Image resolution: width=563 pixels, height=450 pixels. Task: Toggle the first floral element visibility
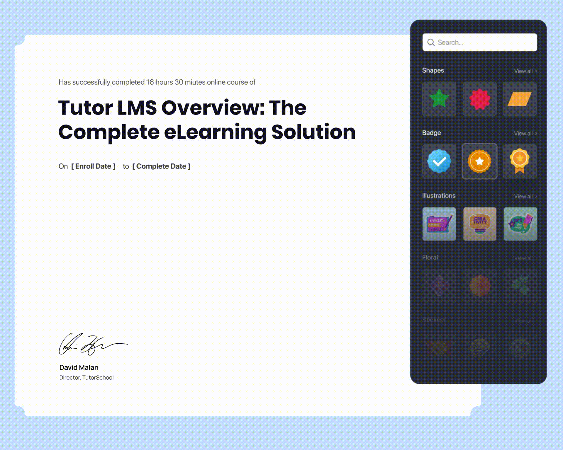tap(439, 286)
